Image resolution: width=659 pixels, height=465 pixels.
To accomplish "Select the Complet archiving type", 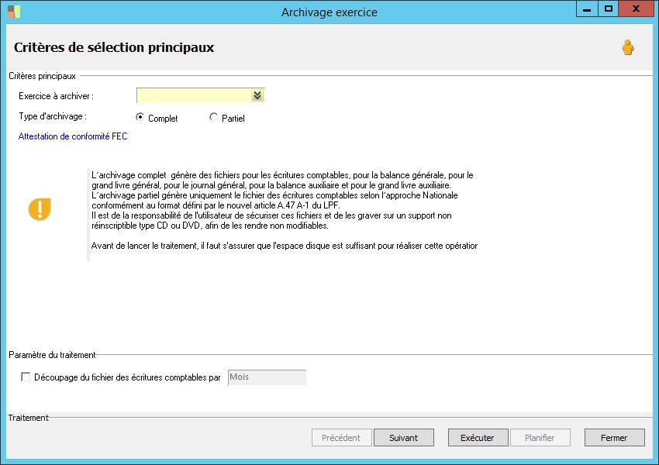I will [x=140, y=118].
